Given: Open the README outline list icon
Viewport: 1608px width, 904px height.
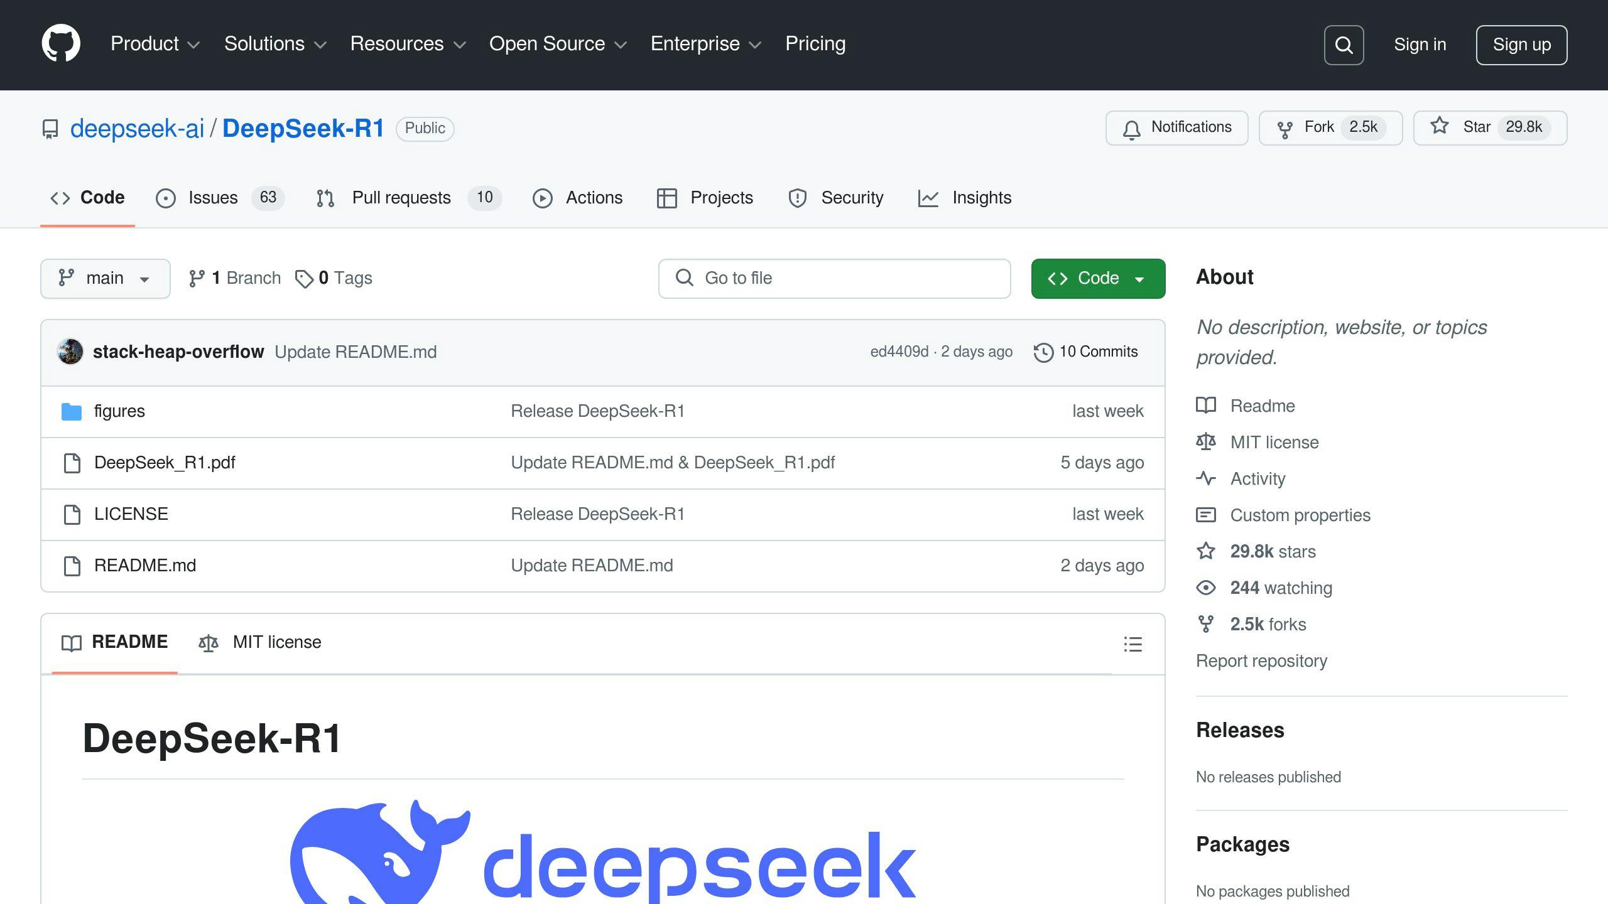Looking at the screenshot, I should pos(1133,644).
